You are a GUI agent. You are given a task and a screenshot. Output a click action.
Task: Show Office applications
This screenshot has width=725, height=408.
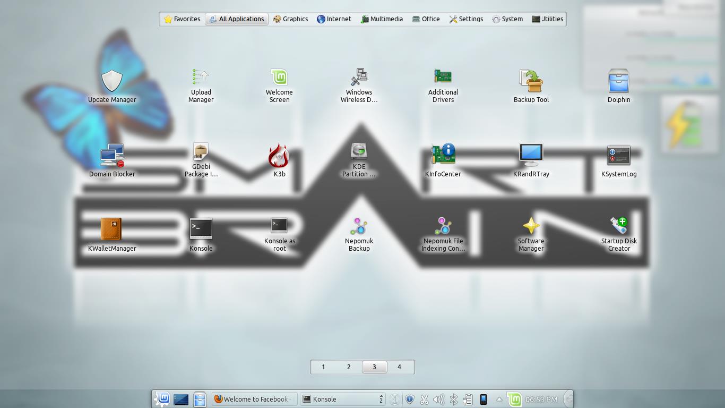pos(426,19)
